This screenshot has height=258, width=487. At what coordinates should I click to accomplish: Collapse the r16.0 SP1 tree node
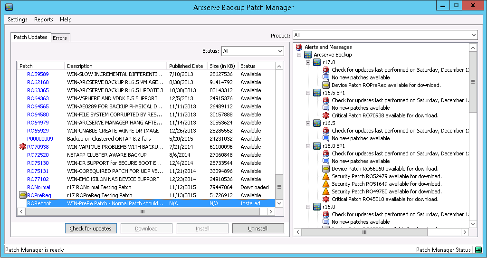tap(308, 146)
